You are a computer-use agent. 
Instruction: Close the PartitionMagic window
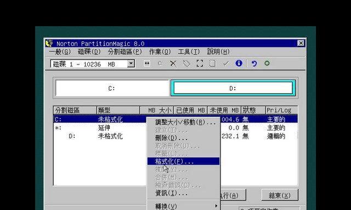[301, 43]
